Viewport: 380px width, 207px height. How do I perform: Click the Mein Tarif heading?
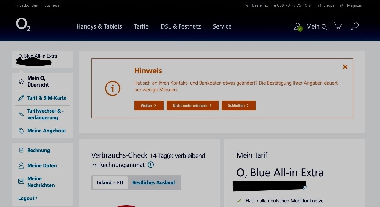(x=252, y=155)
